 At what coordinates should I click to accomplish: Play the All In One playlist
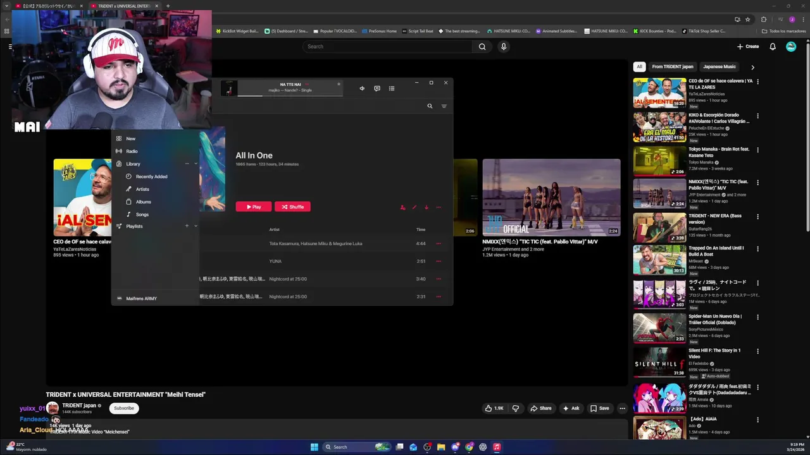click(254, 207)
